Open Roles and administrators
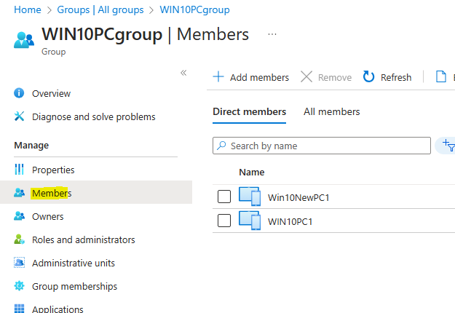The height and width of the screenshot is (313, 455). (x=83, y=239)
